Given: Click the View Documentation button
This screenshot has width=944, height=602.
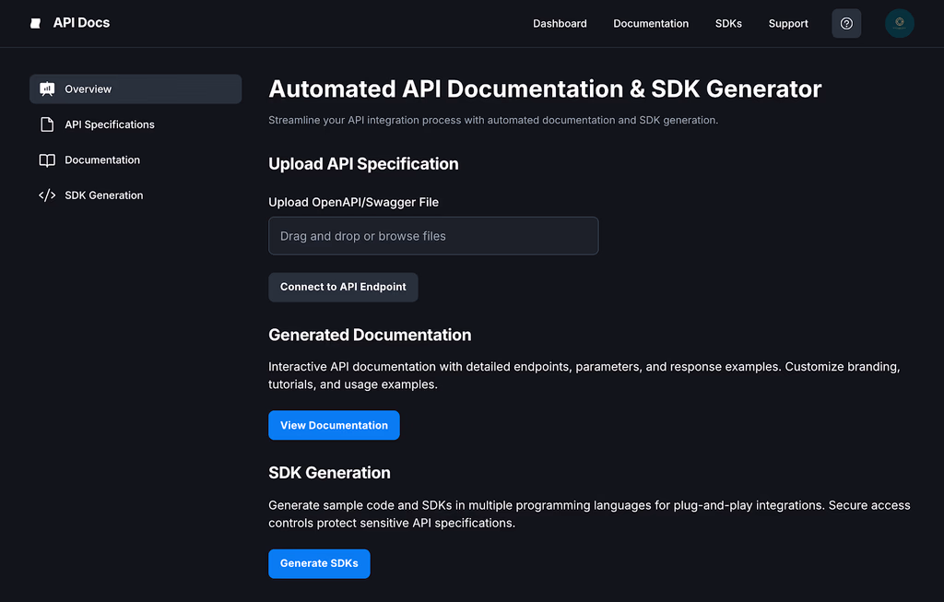Looking at the screenshot, I should pyautogui.click(x=334, y=425).
